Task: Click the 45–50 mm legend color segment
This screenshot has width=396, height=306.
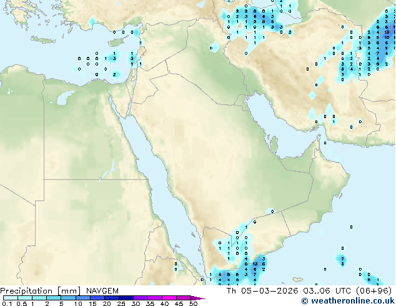Action: 184,298
